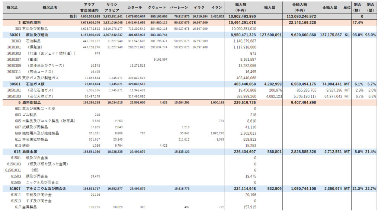Click the イラン column header
381x214 pixels.
(x=217, y=7)
